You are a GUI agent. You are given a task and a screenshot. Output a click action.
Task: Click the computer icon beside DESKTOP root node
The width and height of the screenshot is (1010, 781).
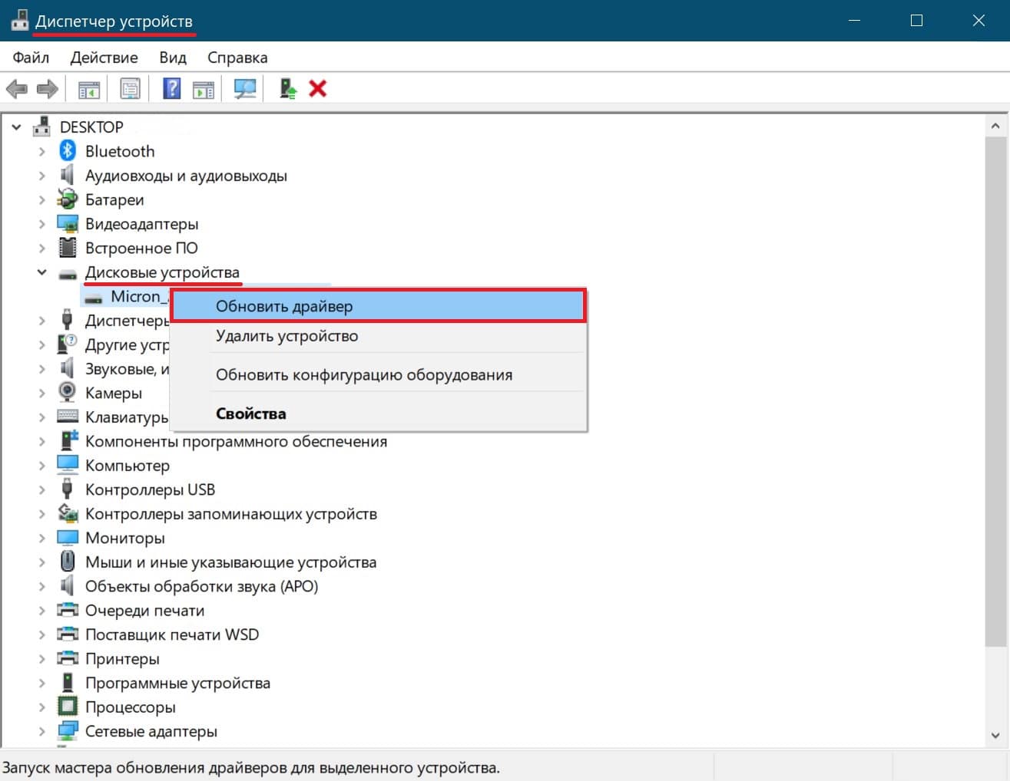[42, 127]
